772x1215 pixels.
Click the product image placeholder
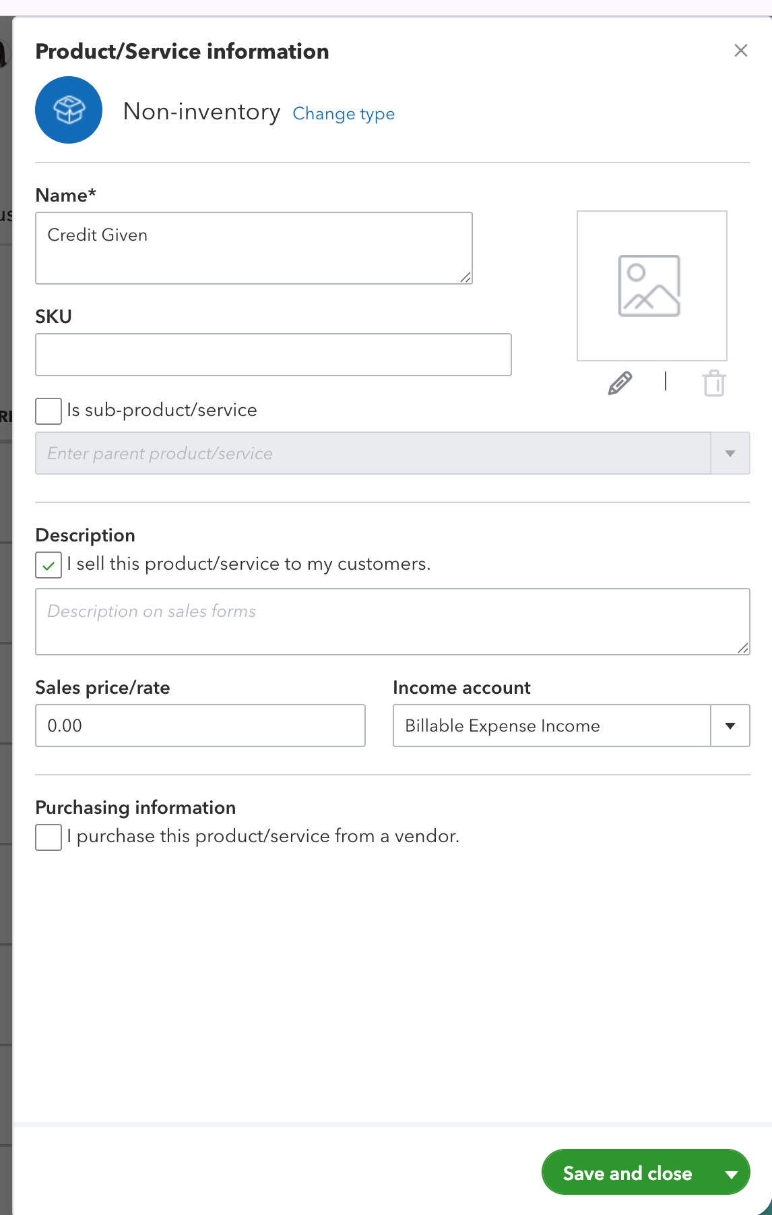[x=651, y=286]
